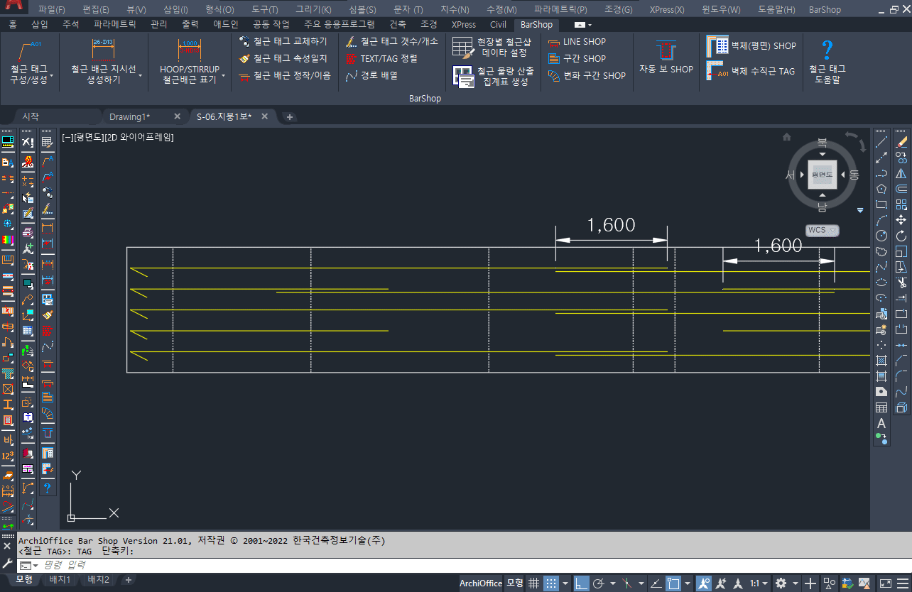Switch to the Drawing1* document tab

[130, 116]
